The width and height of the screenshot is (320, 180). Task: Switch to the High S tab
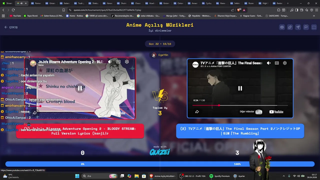[x=263, y=3]
